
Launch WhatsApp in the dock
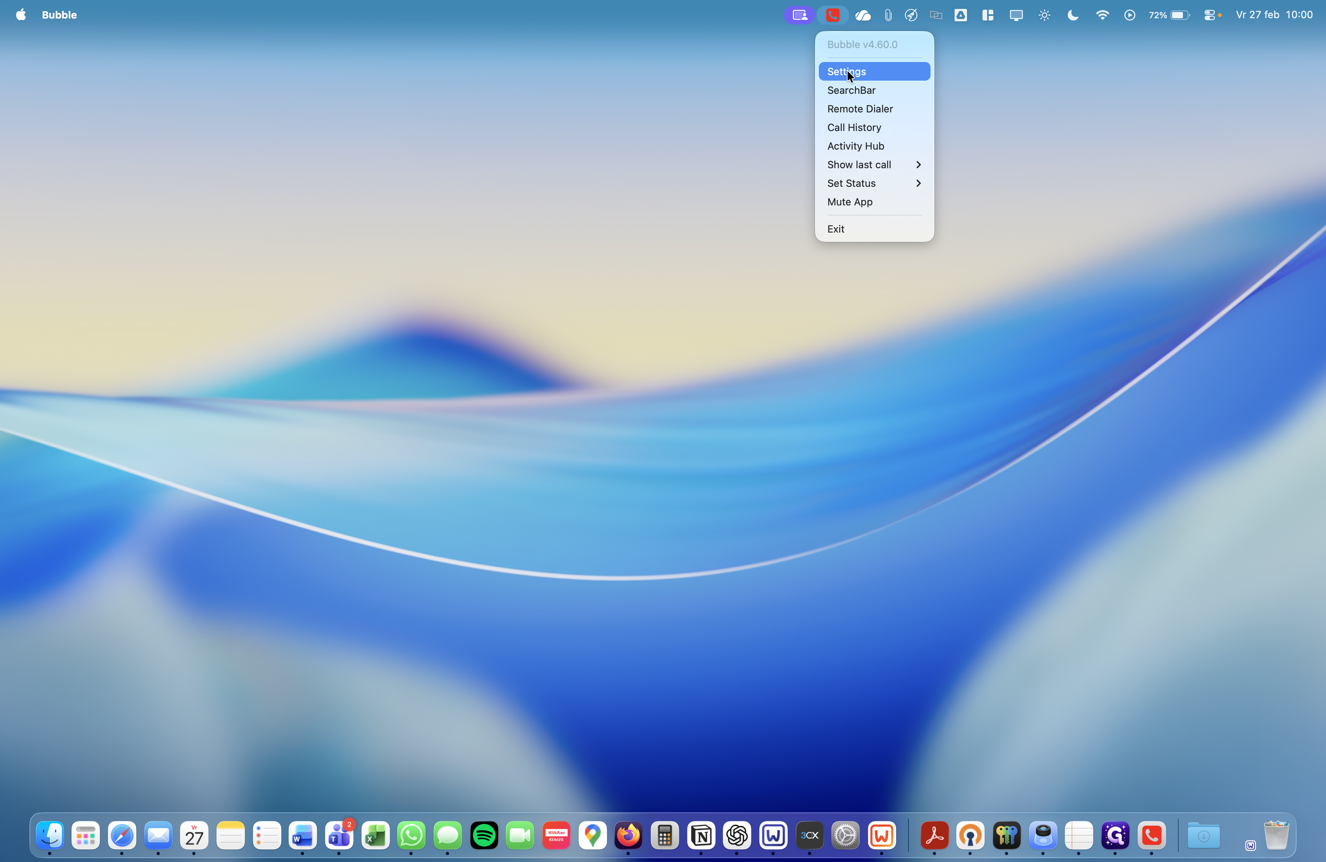[411, 835]
